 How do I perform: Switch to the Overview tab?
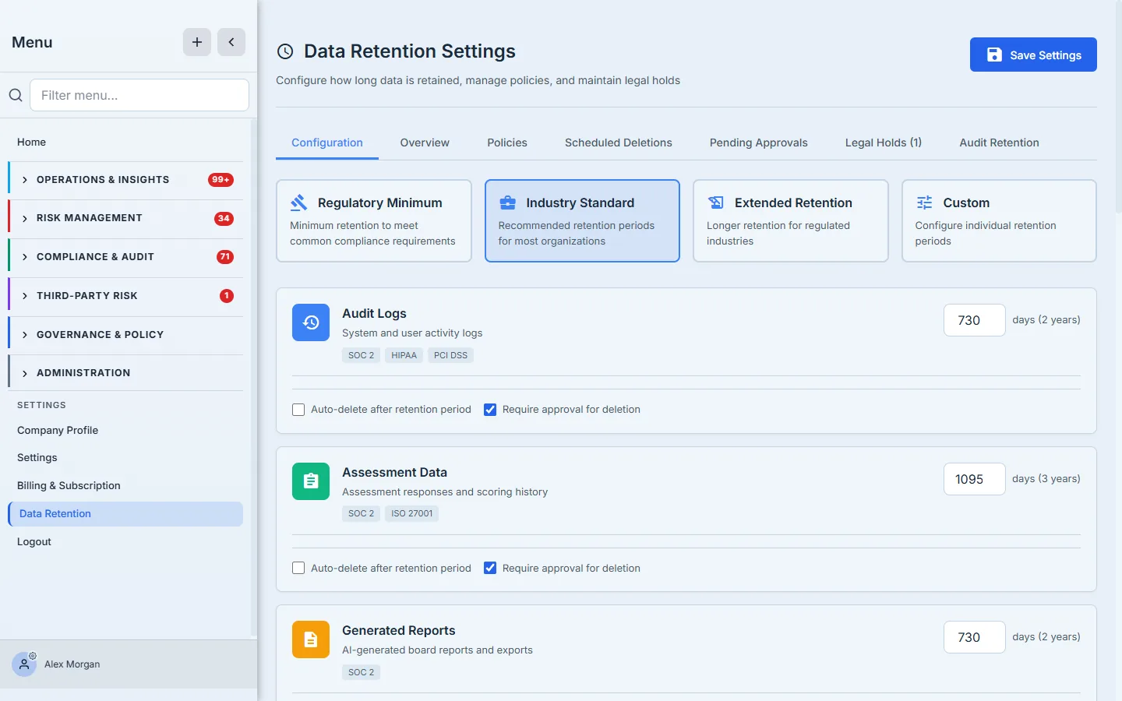click(x=425, y=143)
